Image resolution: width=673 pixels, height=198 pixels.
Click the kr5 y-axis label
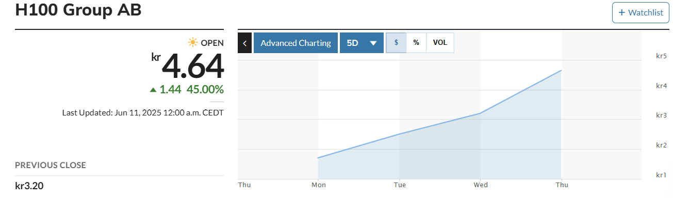(x=662, y=56)
